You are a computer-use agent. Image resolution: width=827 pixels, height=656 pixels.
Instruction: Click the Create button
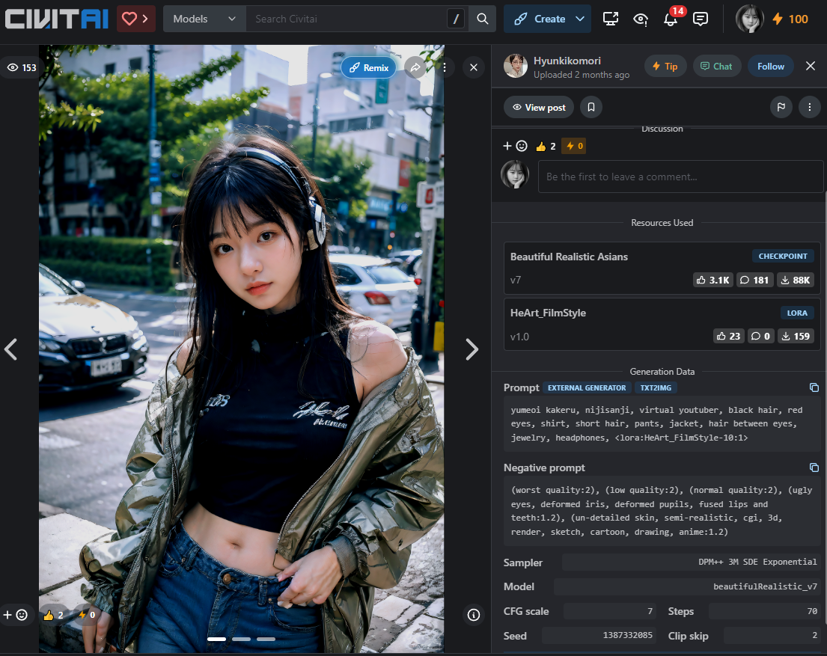pos(540,19)
